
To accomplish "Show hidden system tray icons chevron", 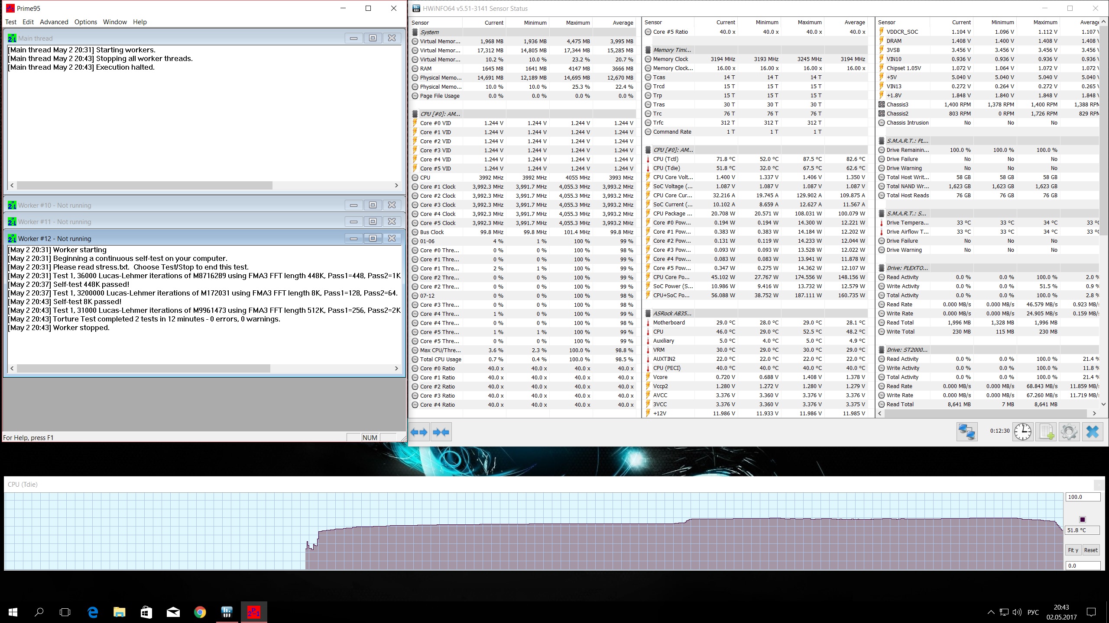I will [991, 612].
